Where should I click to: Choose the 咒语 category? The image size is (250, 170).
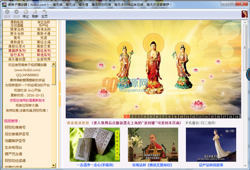coord(44,38)
